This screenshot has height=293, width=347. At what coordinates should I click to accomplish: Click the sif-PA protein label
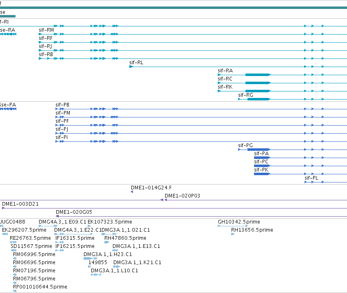261,154
